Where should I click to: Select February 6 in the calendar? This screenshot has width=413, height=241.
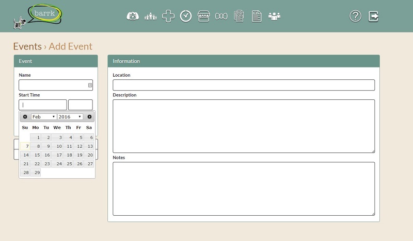(x=89, y=137)
